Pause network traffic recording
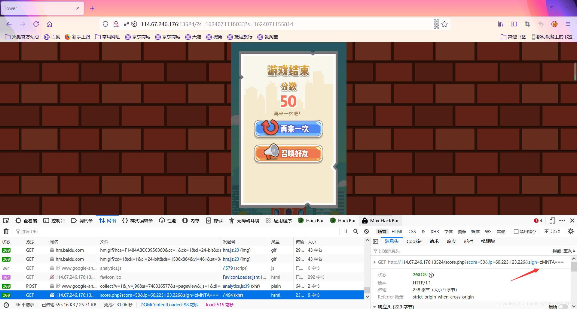 [345, 231]
